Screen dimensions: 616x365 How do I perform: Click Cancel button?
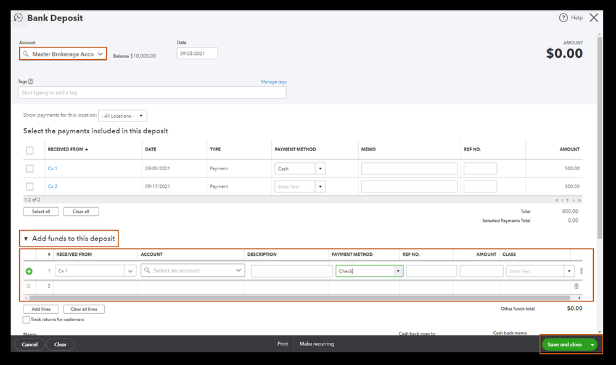[x=30, y=345]
